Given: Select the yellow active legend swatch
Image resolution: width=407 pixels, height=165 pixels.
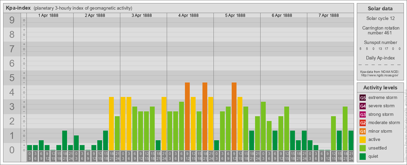Looking at the screenshot, I should tap(363, 140).
